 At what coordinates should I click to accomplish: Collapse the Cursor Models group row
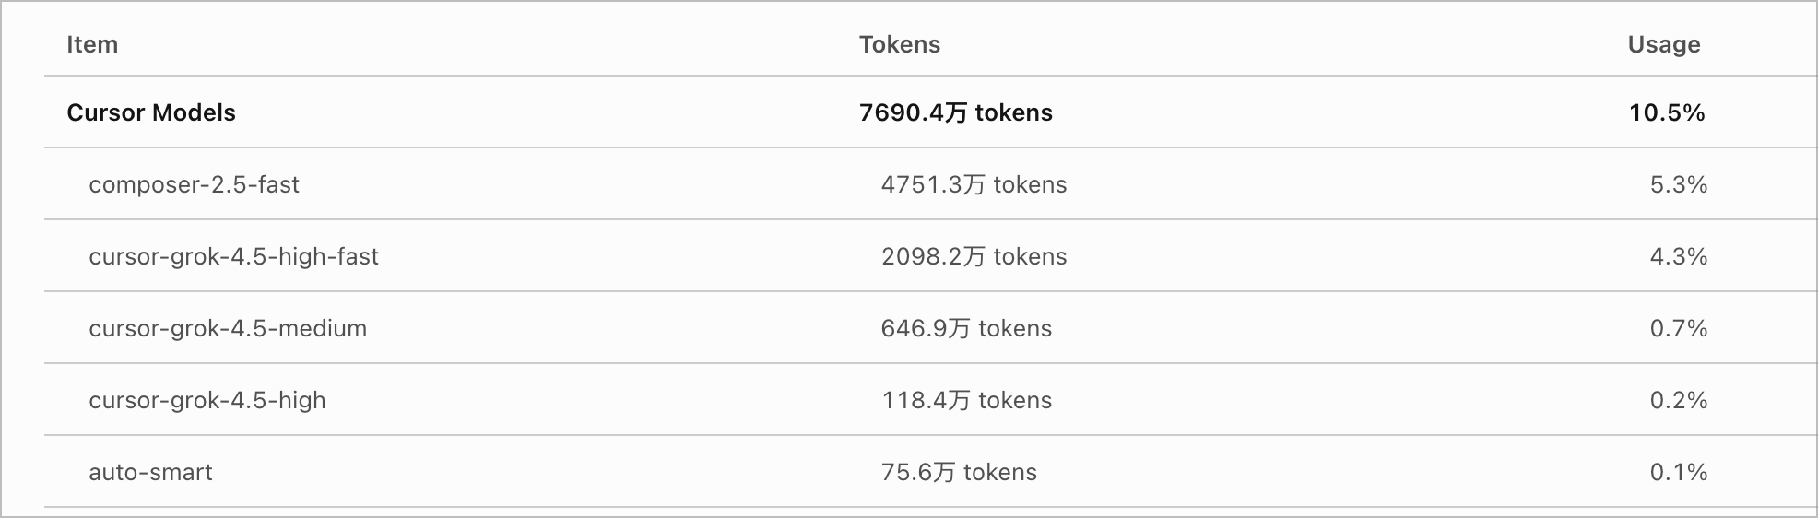930,112
